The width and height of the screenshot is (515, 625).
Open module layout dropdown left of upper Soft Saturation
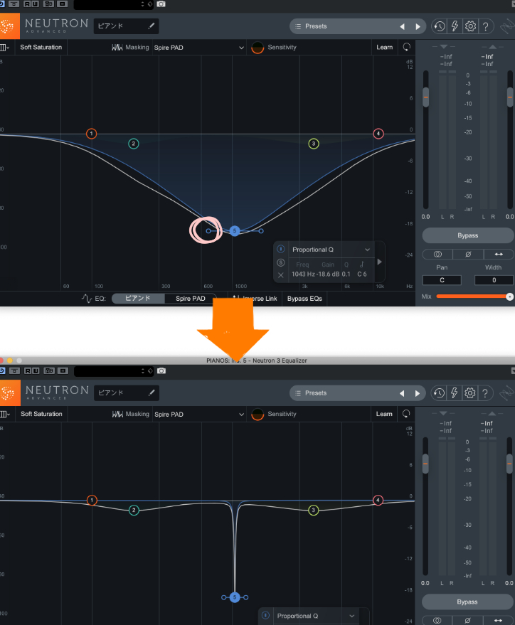(4, 48)
